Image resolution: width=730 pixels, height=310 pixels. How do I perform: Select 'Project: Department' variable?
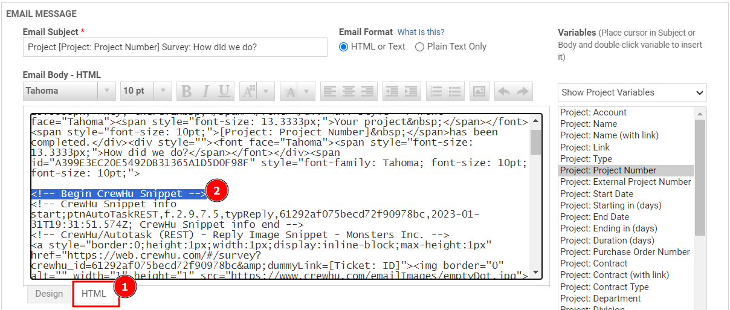599,299
